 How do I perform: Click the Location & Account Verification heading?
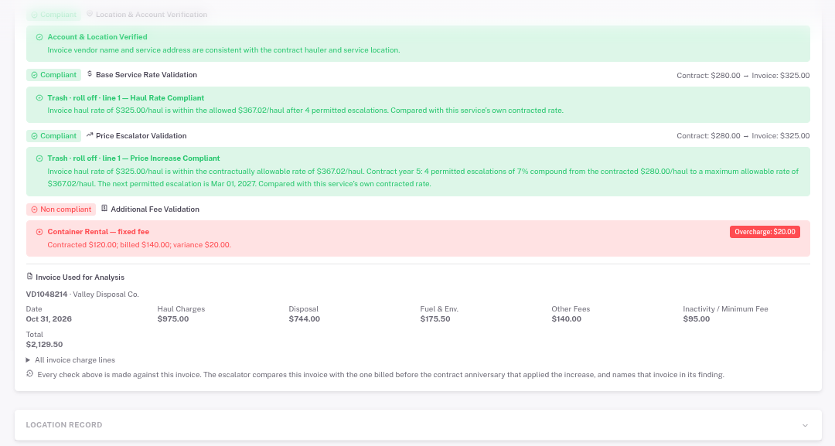coord(152,15)
